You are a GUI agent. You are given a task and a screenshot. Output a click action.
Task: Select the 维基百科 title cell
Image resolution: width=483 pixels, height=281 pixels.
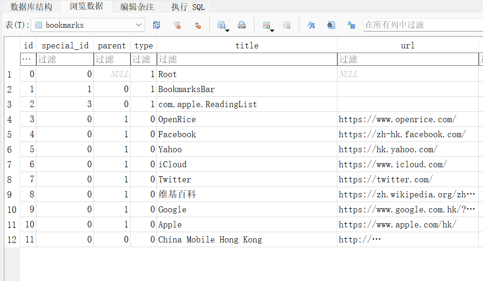(247, 195)
